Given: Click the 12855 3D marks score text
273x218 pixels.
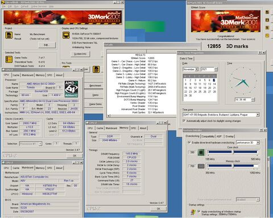Looking at the screenshot, I should point(227,46).
